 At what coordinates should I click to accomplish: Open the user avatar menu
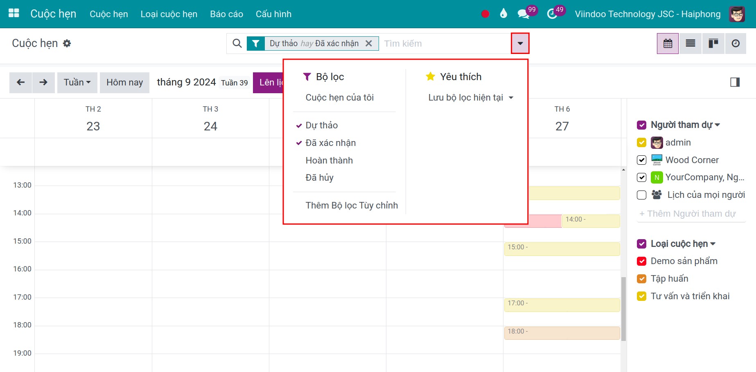coord(737,14)
